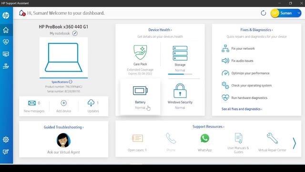Viewport: 305px width, 172px height.
Task: Open Storage health icon
Action: click(x=180, y=53)
